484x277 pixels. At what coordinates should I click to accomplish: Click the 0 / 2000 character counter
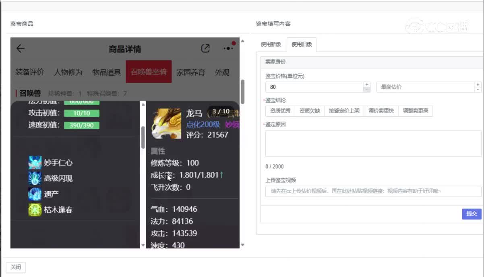pyautogui.click(x=275, y=167)
